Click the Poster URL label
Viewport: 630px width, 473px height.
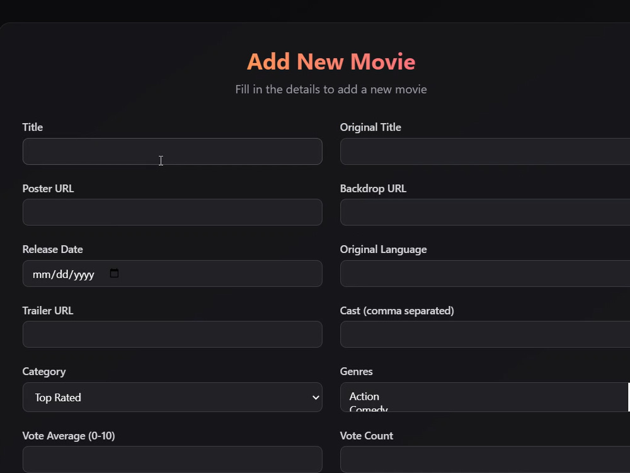[49, 188]
